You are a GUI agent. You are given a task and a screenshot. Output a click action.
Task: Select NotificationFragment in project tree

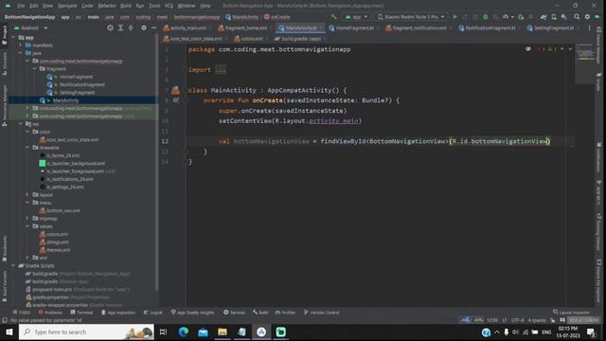click(82, 84)
